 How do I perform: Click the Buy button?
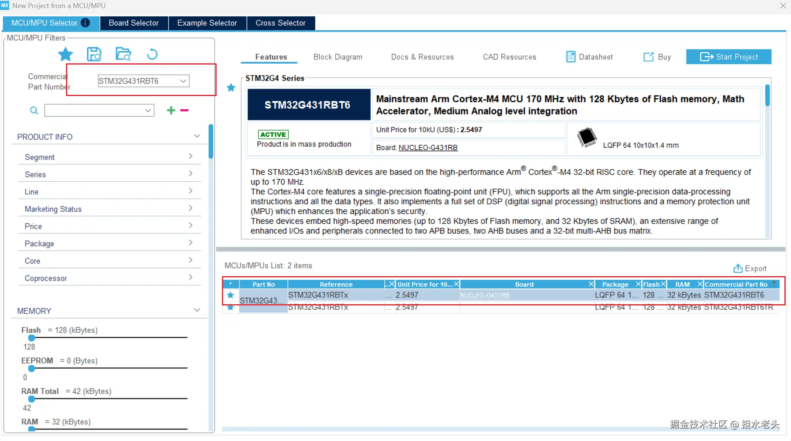657,57
